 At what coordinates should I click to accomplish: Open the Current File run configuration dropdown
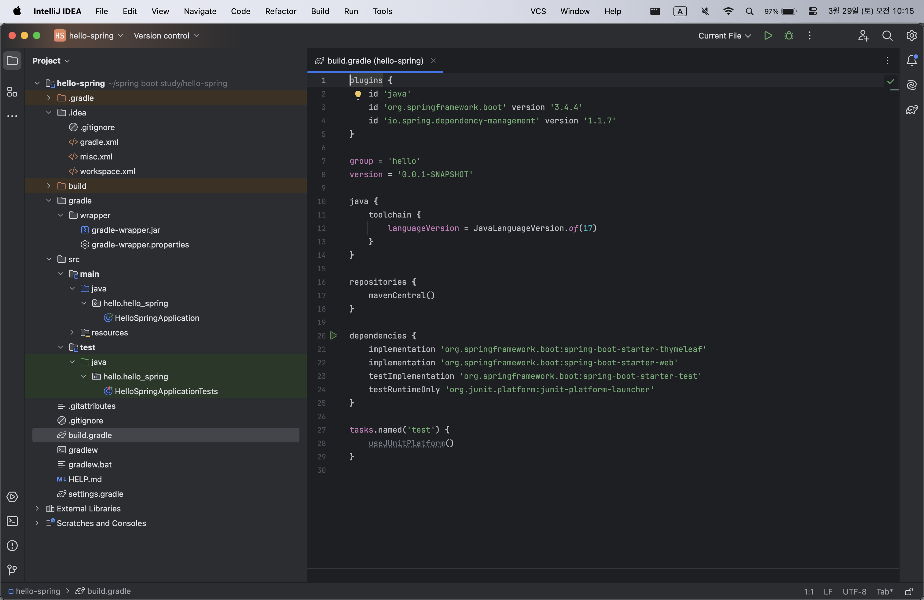[x=724, y=36]
